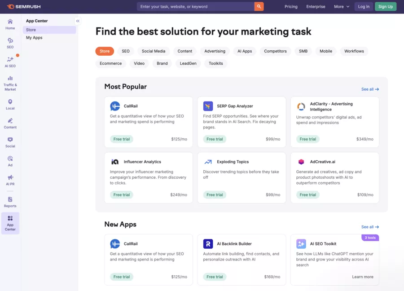Open Reports in the sidebar

(10, 202)
